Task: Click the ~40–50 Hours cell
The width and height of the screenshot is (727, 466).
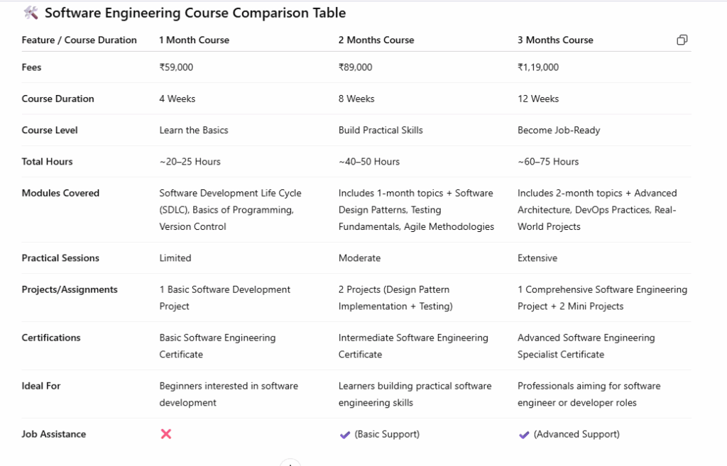Action: click(x=369, y=162)
